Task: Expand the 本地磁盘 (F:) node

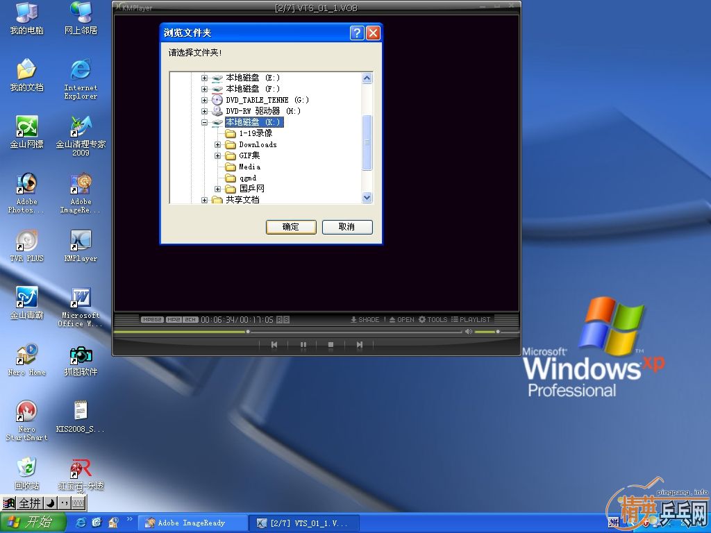Action: (x=205, y=89)
